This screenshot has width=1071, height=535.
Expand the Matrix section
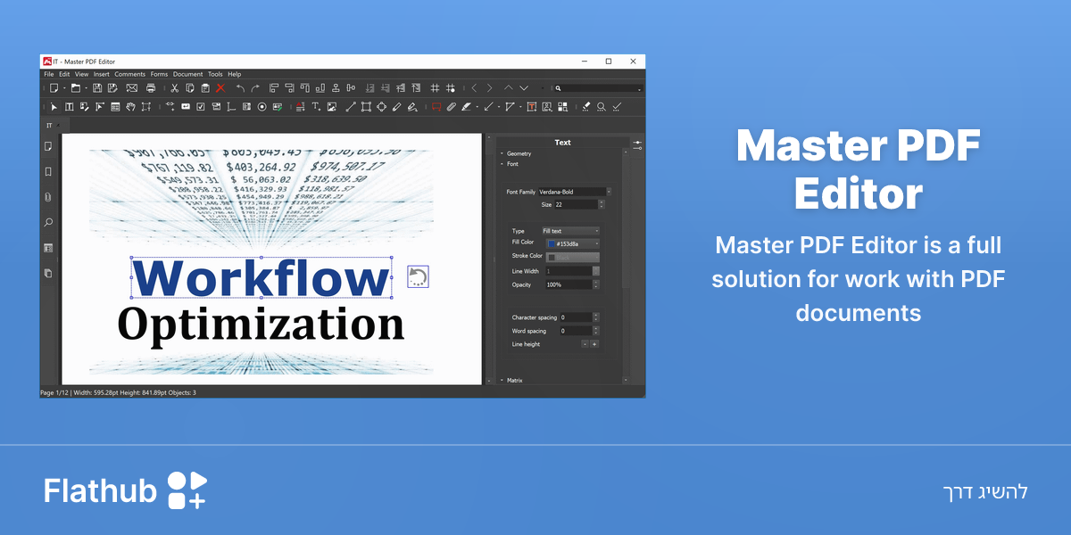pyautogui.click(x=513, y=381)
